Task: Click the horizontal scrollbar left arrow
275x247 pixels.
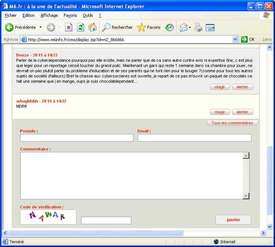Action: [x=5, y=233]
